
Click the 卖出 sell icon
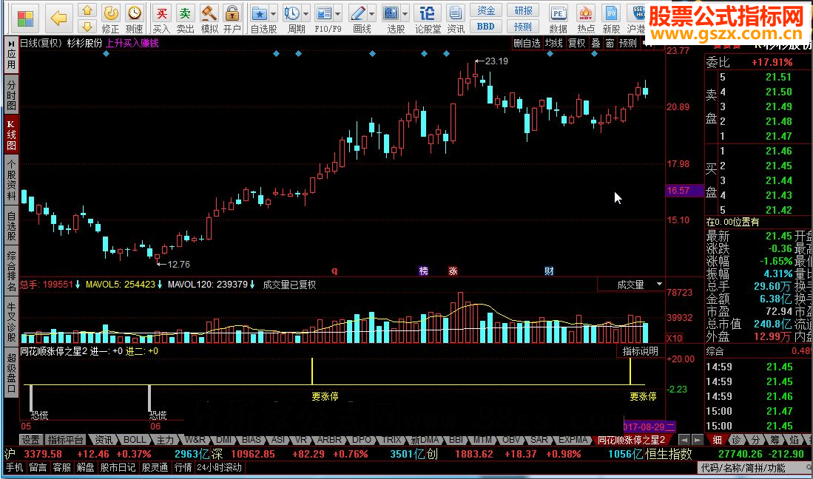pos(185,13)
